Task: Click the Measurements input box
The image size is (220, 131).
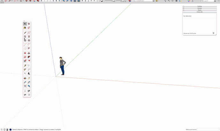Action: [x=208, y=129]
